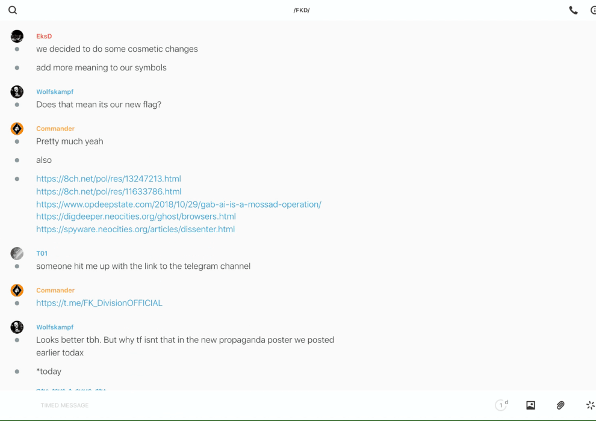The image size is (596, 421).
Task: Start a voice call with phone icon
Action: (x=573, y=10)
